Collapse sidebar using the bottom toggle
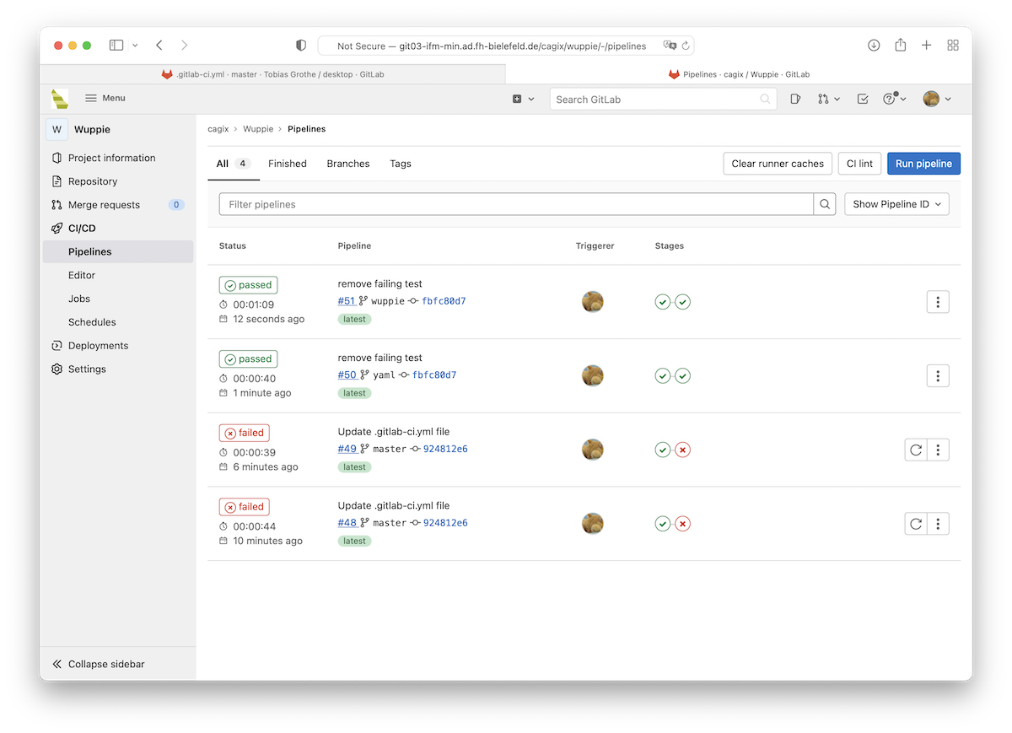 tap(98, 664)
